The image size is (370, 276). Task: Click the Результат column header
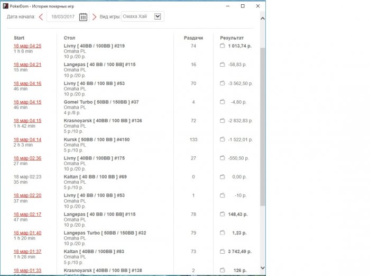pos(232,38)
